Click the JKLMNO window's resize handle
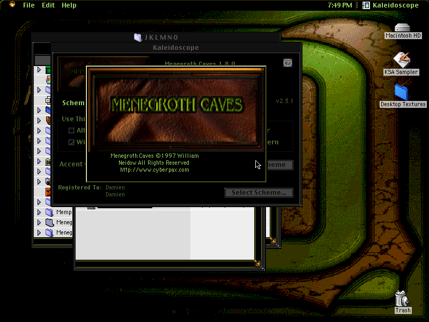429x322 pixels. tap(273, 240)
